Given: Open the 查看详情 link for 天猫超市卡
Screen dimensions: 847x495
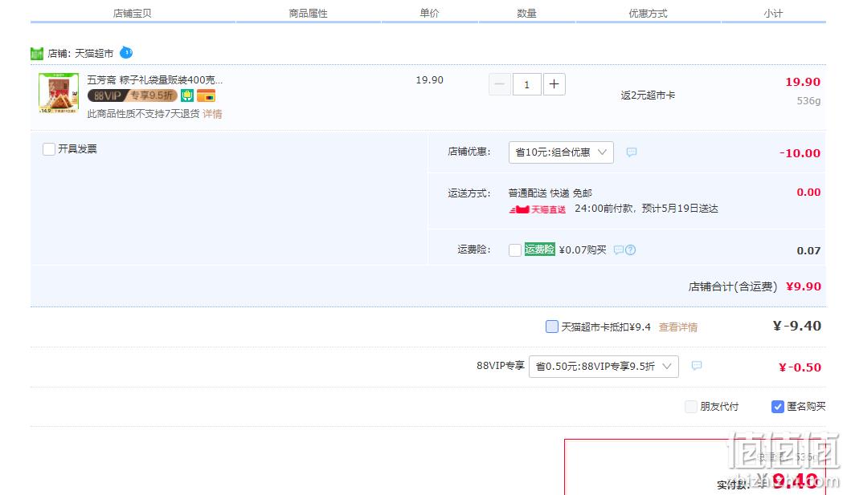Looking at the screenshot, I should click(678, 327).
